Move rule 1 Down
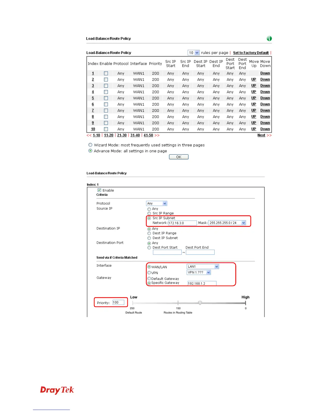The width and height of the screenshot is (318, 412). coord(265,73)
